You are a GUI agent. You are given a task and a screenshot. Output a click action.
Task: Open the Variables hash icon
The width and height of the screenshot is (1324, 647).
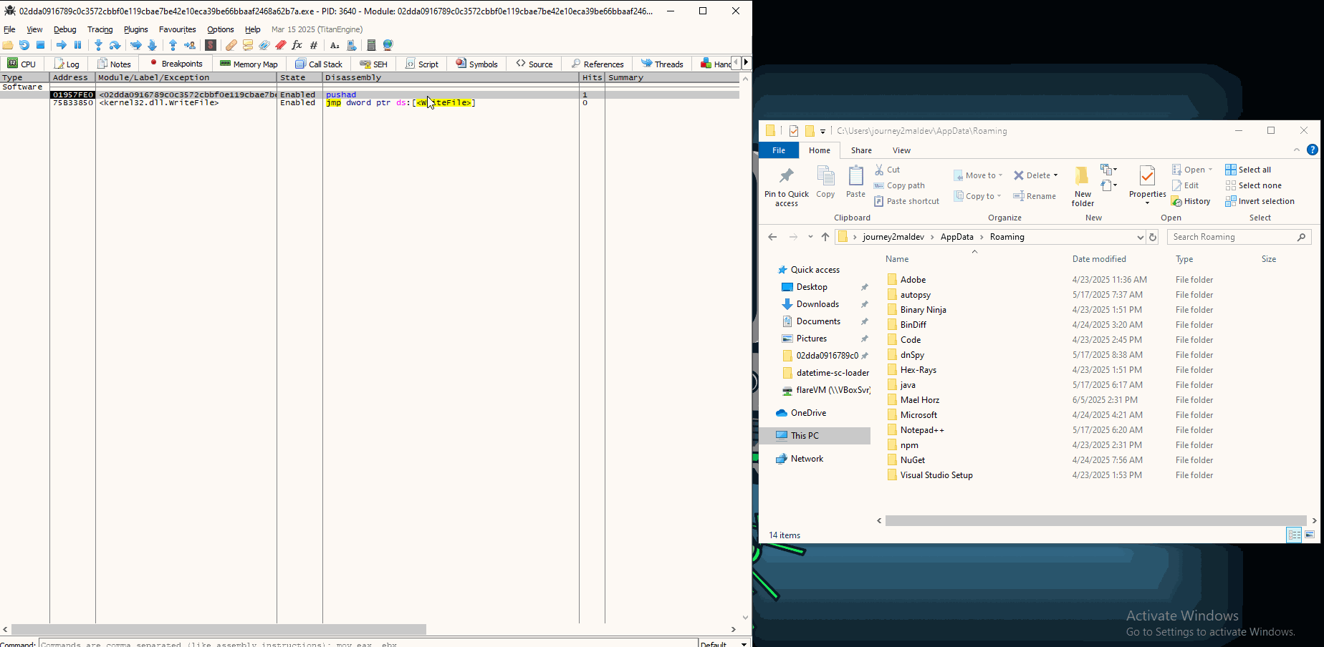coord(314,45)
